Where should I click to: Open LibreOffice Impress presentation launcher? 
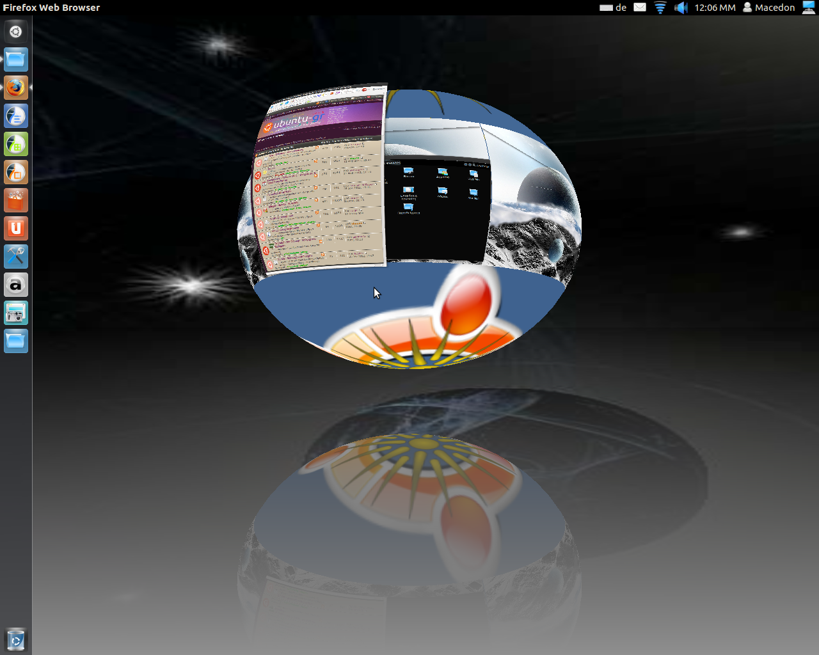pyautogui.click(x=16, y=172)
